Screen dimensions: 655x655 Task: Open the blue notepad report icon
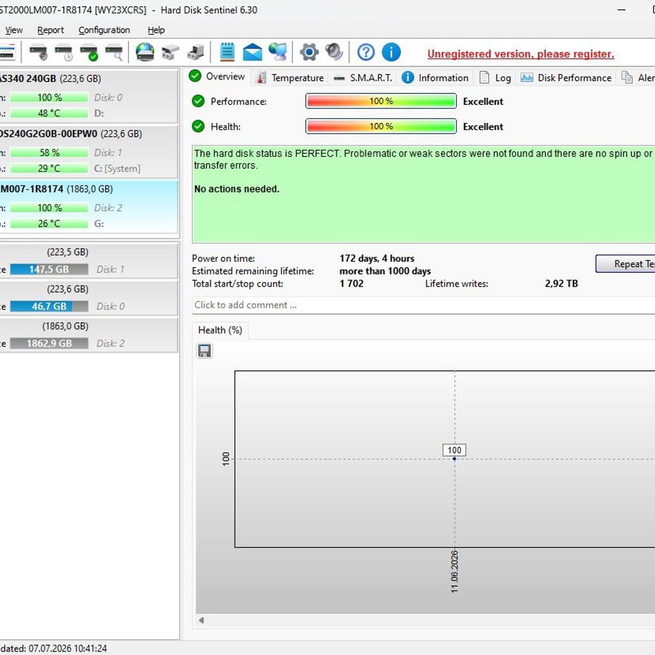click(x=227, y=52)
